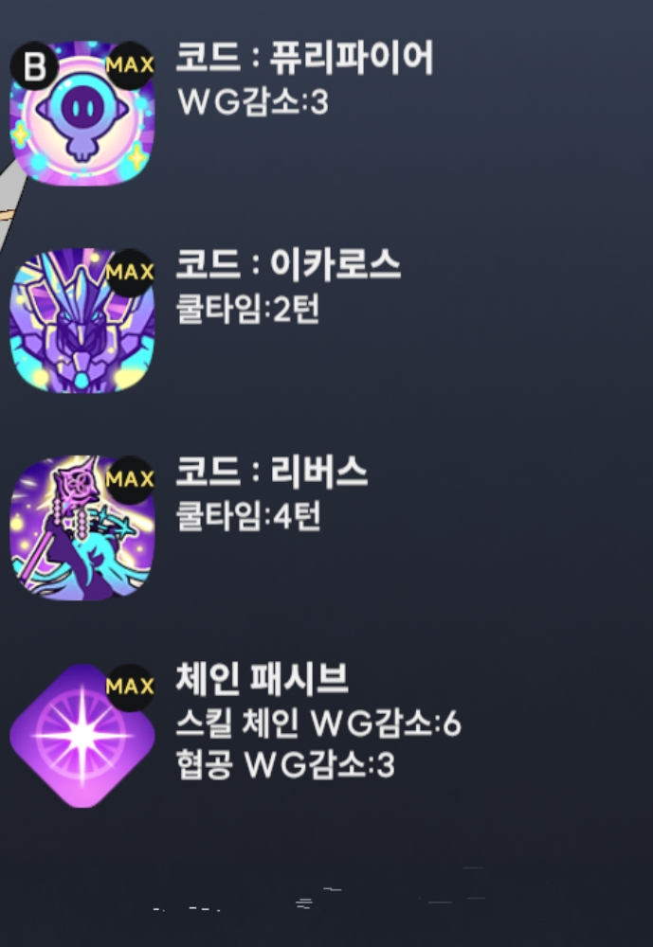653x947 pixels.
Task: Tap the MAX badge on the 퓨리파이어 icon
Action: (x=130, y=64)
